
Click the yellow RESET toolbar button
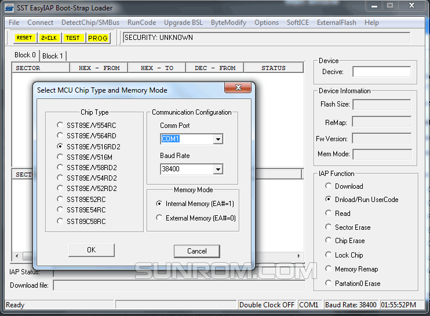(x=25, y=38)
